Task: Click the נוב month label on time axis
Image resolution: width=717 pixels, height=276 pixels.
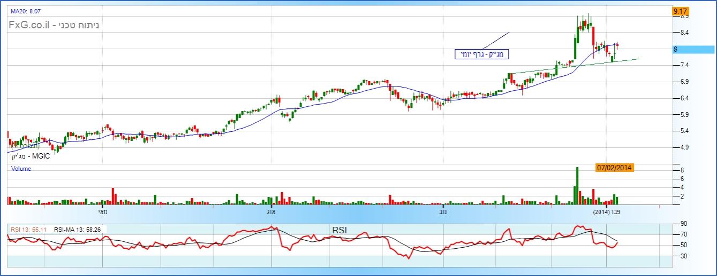Action: coord(443,212)
